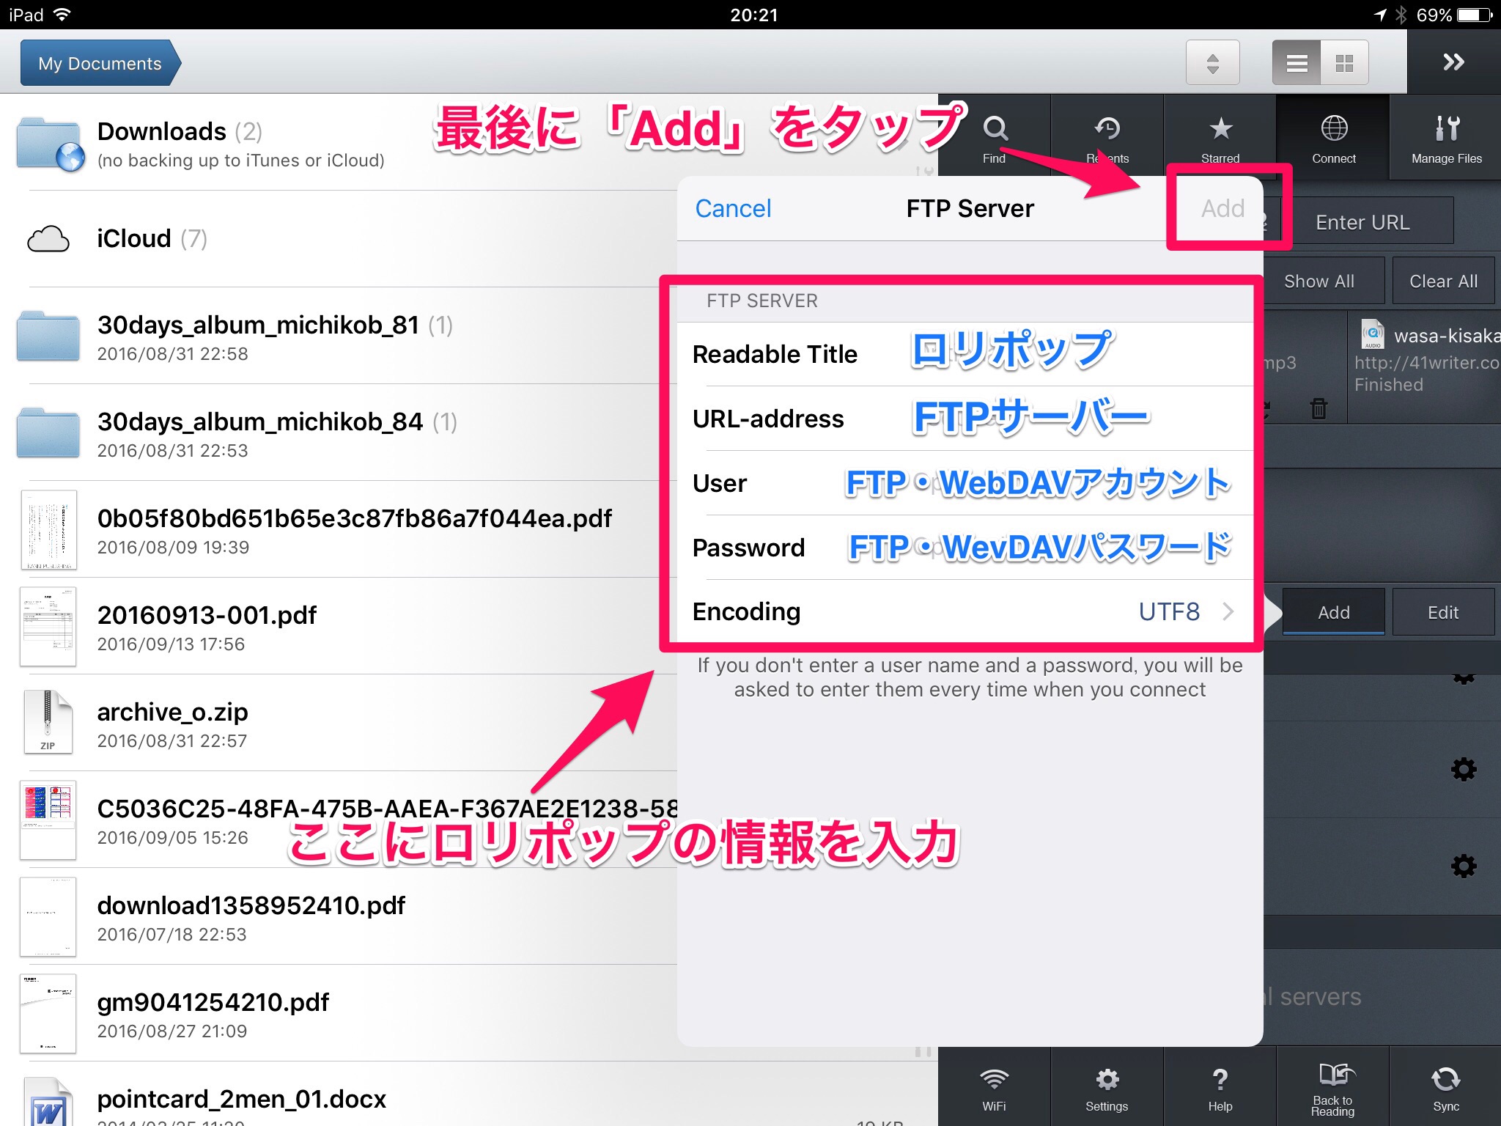This screenshot has width=1501, height=1126.
Task: Go to My Documents breadcrumb
Action: pos(100,63)
